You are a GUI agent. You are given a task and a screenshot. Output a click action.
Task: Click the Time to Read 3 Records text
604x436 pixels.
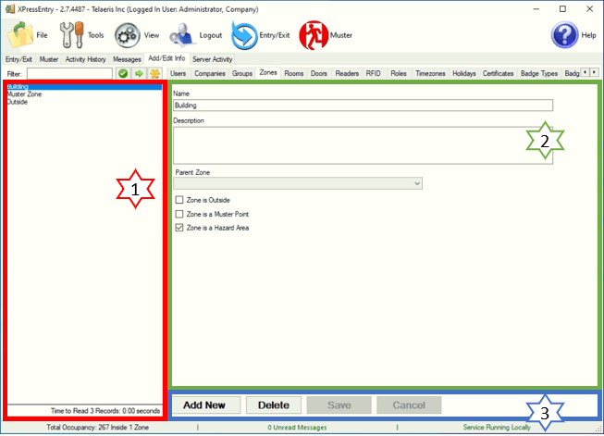(105, 411)
